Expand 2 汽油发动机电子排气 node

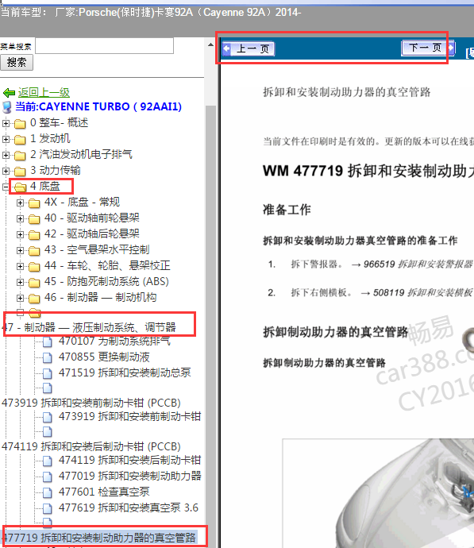(x=6, y=155)
